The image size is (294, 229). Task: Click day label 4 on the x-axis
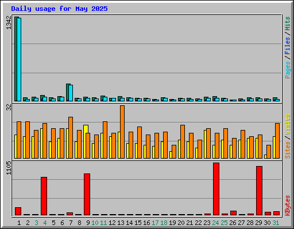point(45,223)
